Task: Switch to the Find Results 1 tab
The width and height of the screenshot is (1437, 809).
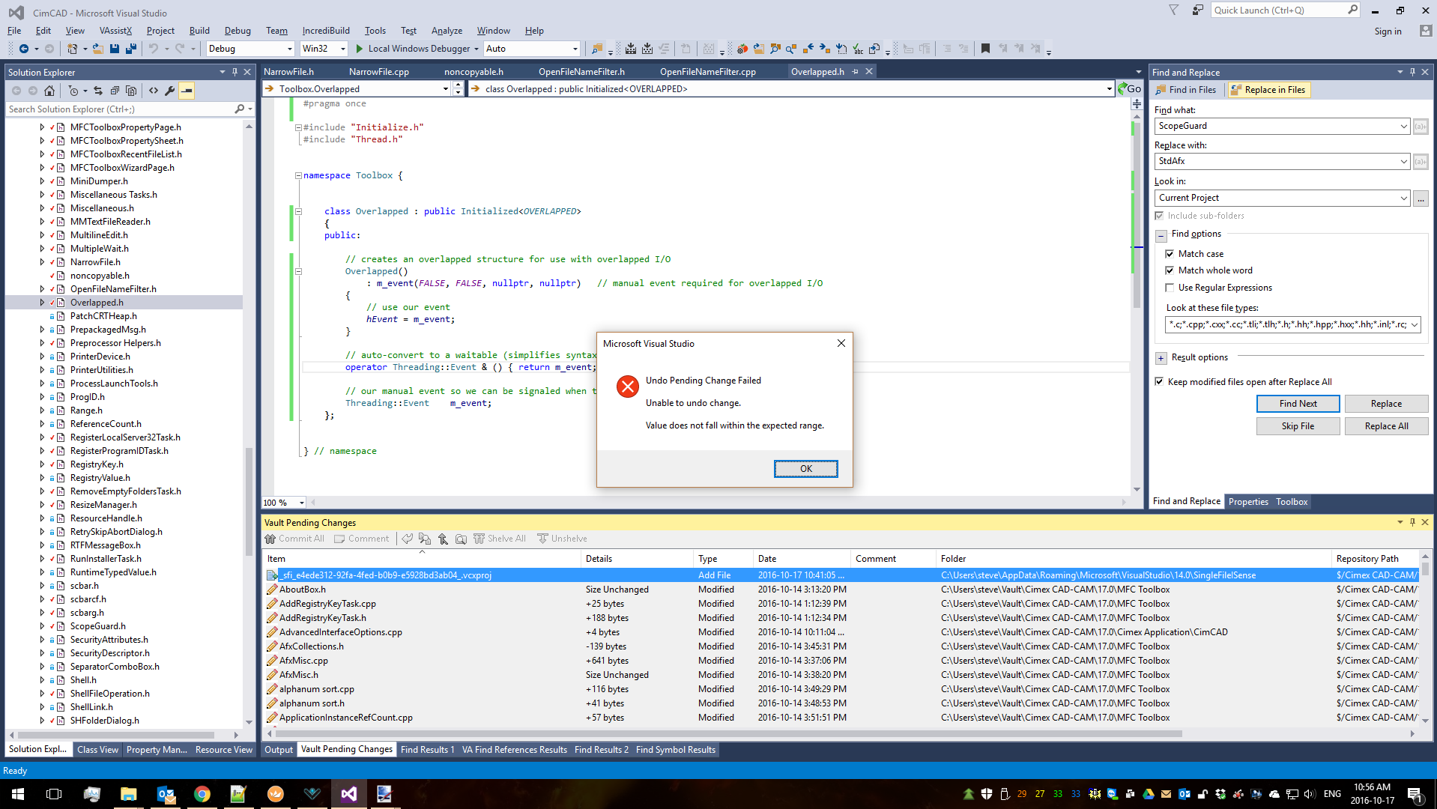Action: (427, 750)
